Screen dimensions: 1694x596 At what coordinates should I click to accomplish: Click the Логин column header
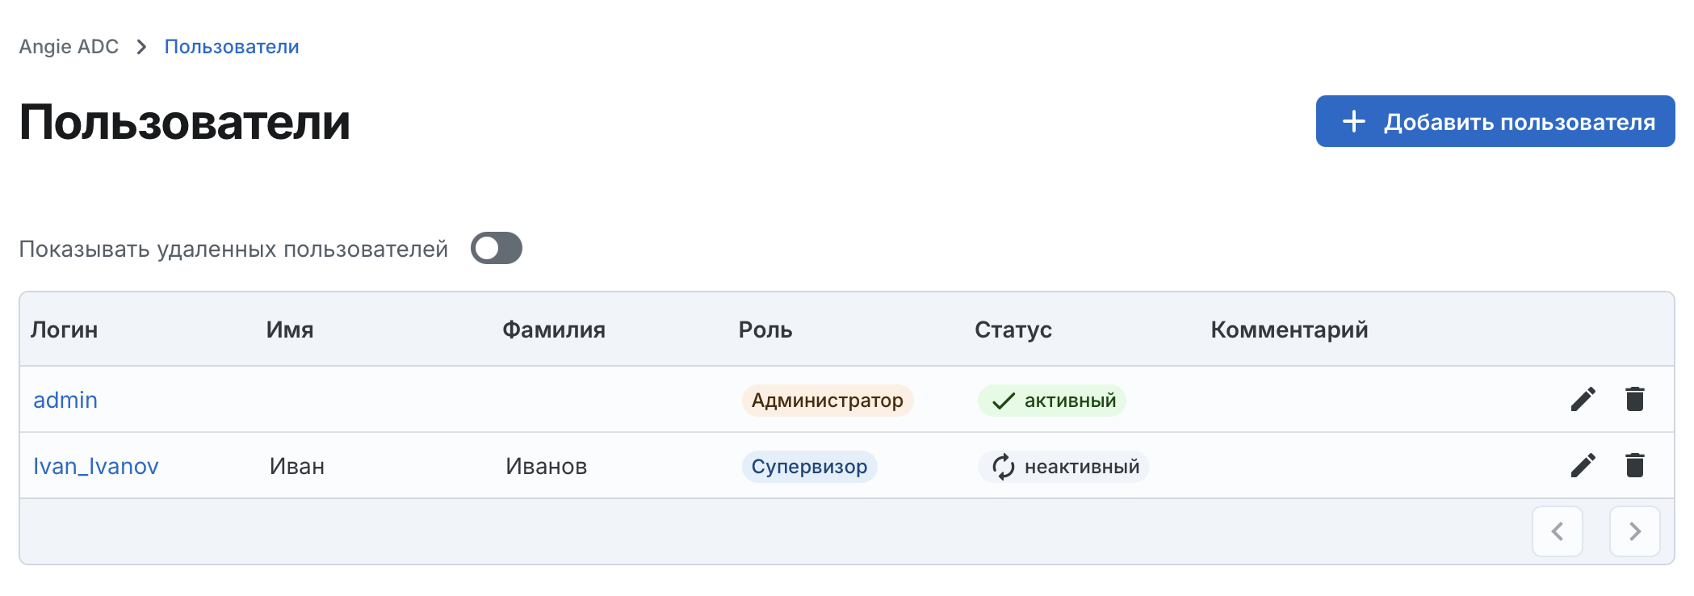[64, 329]
